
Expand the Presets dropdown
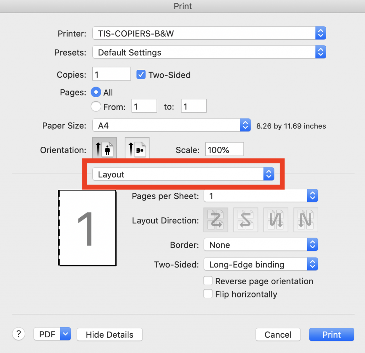pyautogui.click(x=209, y=53)
